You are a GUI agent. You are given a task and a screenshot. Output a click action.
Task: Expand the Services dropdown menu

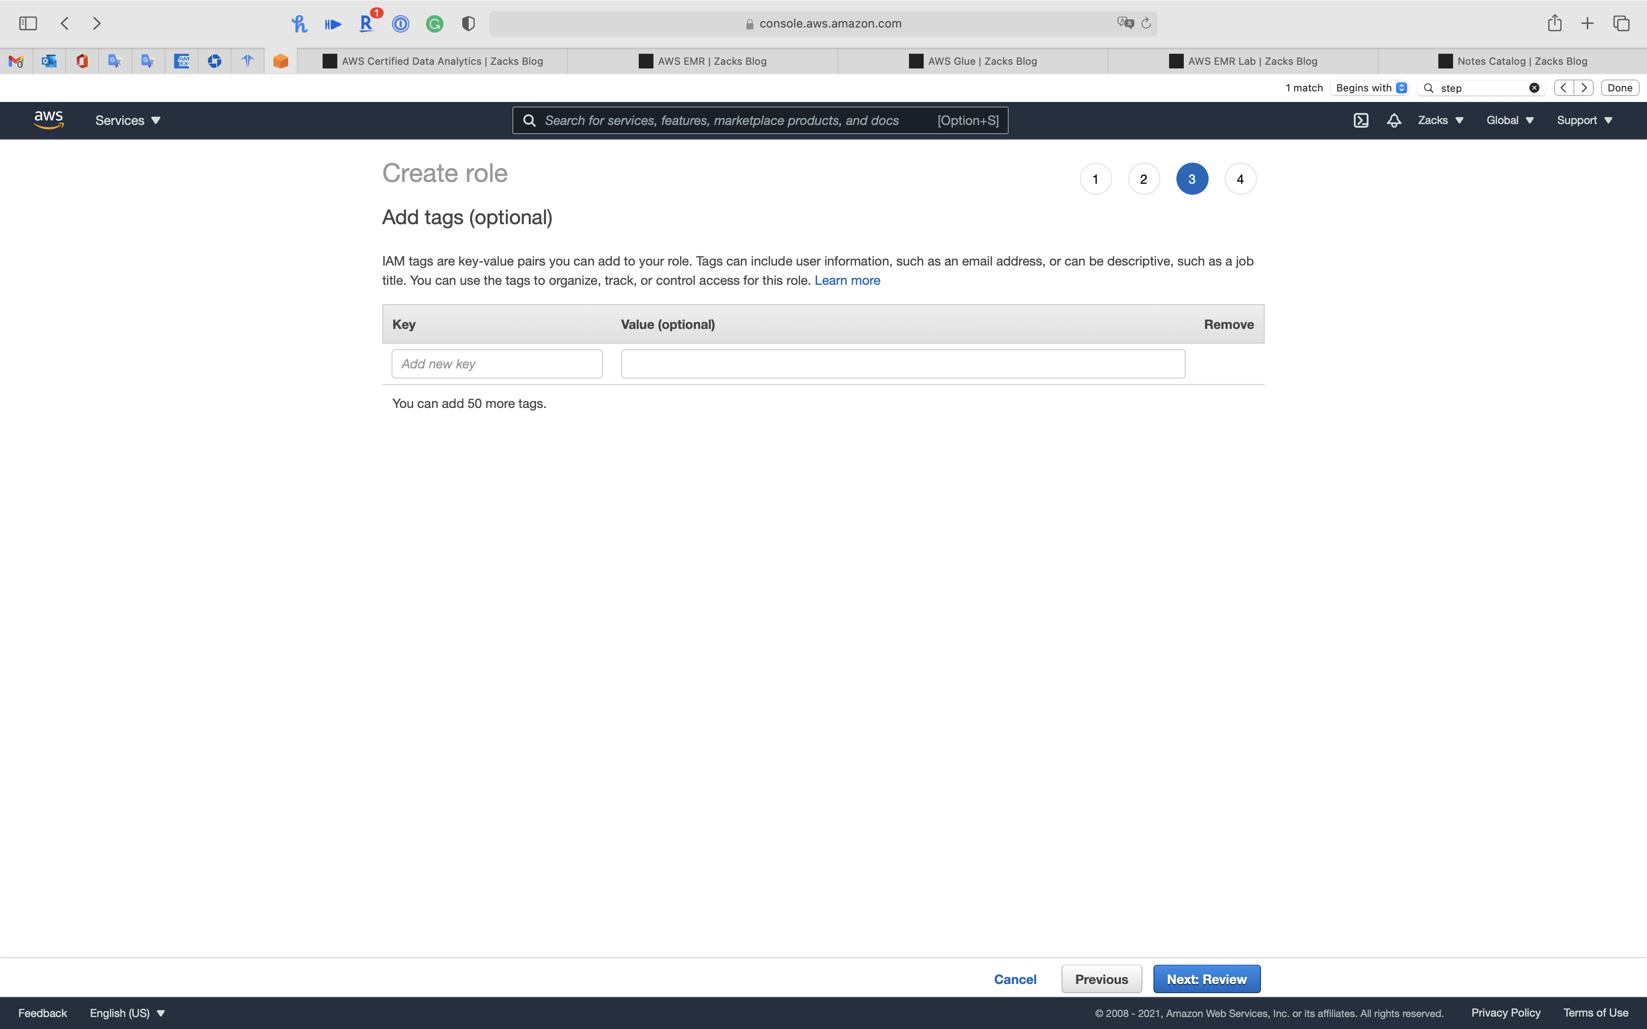click(x=127, y=120)
